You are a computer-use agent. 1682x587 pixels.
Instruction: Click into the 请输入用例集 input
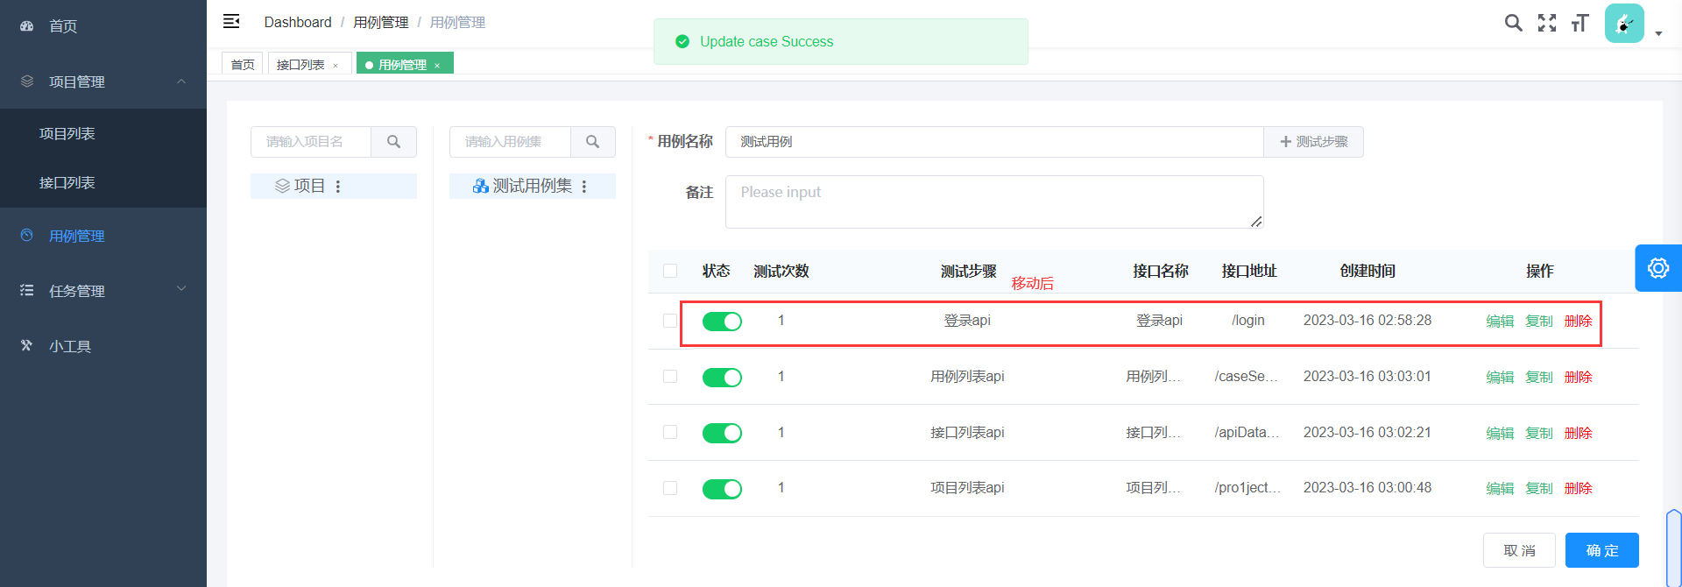[x=510, y=142]
